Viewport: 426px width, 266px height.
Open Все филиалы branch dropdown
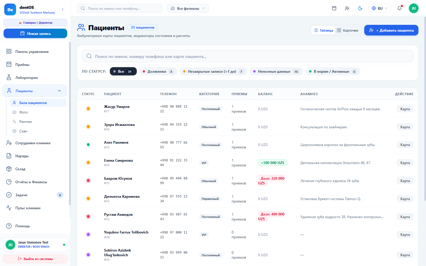pos(188,8)
